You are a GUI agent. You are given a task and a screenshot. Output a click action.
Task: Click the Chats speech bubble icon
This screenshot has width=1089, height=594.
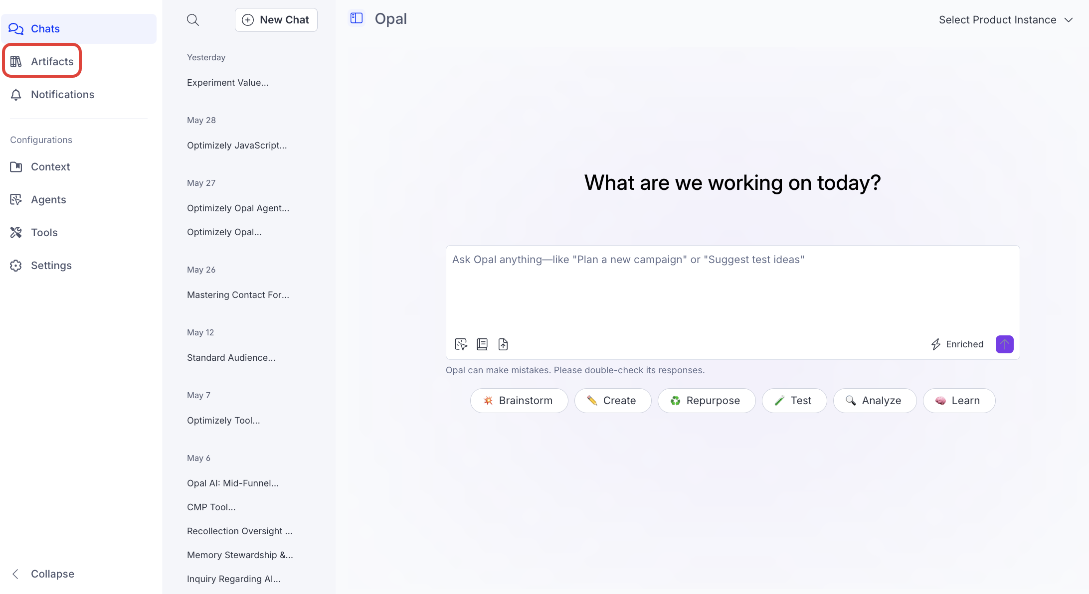tap(16, 29)
